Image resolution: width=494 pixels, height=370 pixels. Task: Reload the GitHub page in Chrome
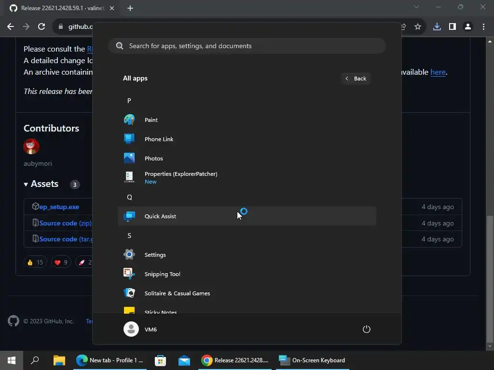pyautogui.click(x=41, y=27)
